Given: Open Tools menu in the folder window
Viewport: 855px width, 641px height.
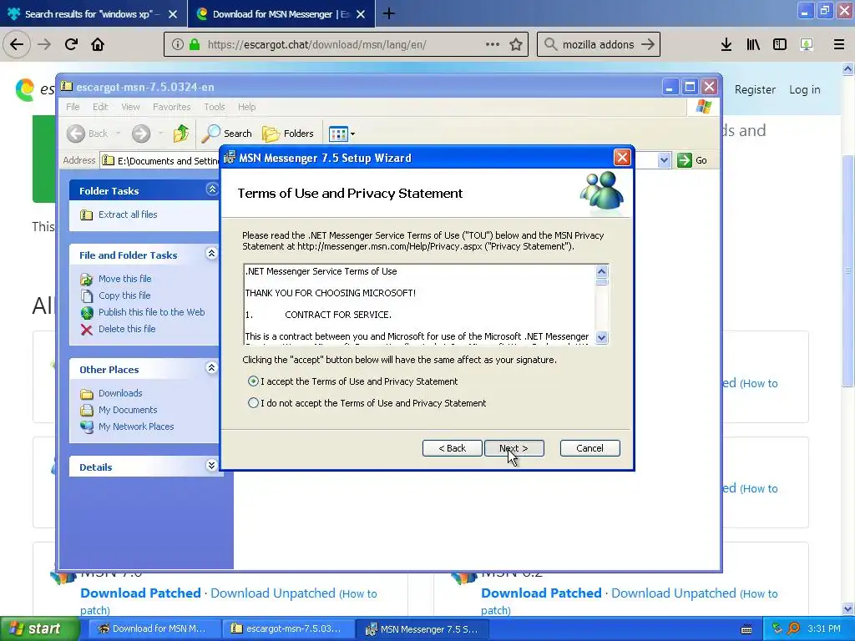Looking at the screenshot, I should pos(215,107).
